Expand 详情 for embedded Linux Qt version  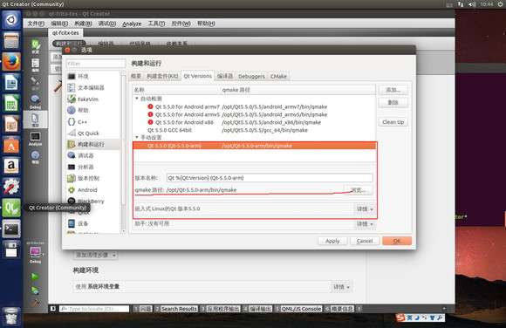[365, 209]
